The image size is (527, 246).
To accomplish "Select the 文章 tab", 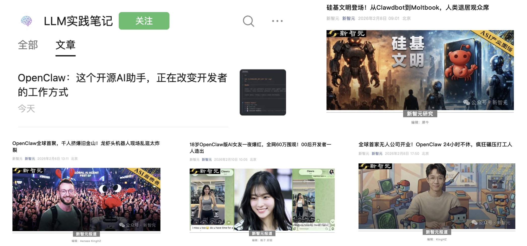I will pos(65,45).
